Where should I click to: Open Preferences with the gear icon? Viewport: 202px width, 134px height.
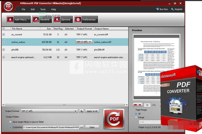coord(78,19)
